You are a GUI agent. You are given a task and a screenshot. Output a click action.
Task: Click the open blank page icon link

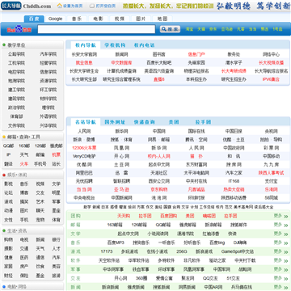point(103,6)
